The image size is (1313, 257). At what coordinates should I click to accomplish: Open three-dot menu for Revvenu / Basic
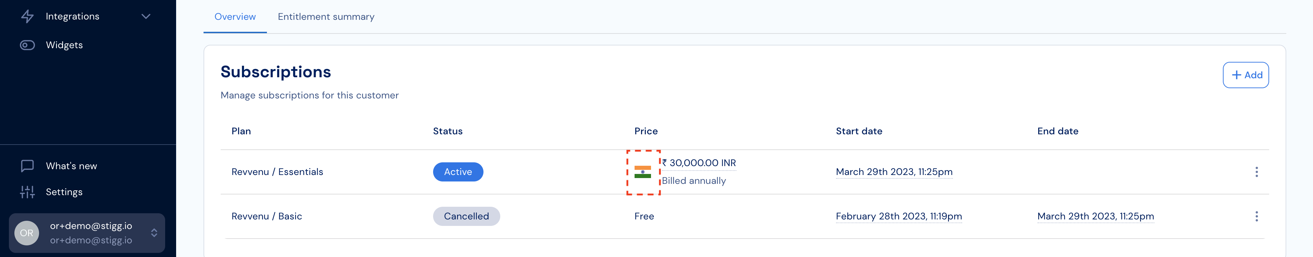pyautogui.click(x=1256, y=216)
